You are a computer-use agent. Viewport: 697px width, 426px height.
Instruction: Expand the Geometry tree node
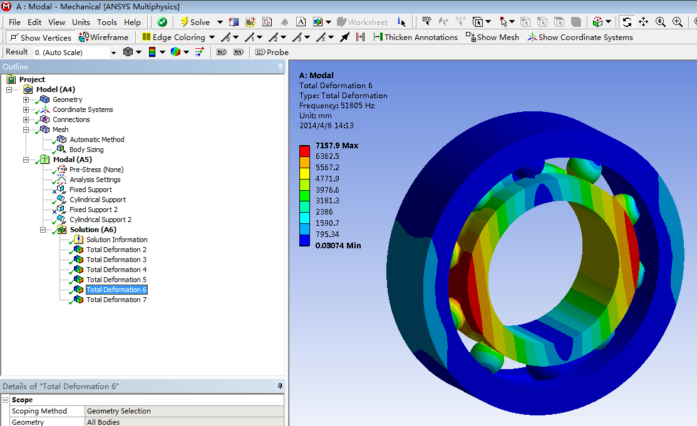(x=26, y=99)
